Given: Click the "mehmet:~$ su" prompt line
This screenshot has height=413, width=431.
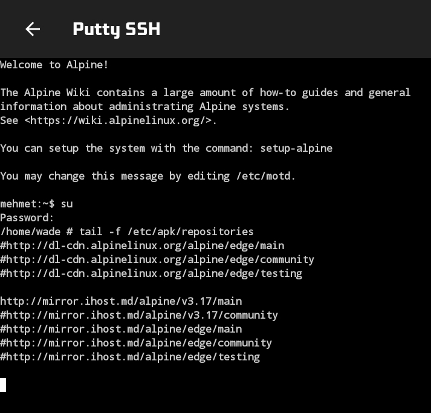Looking at the screenshot, I should pos(36,204).
